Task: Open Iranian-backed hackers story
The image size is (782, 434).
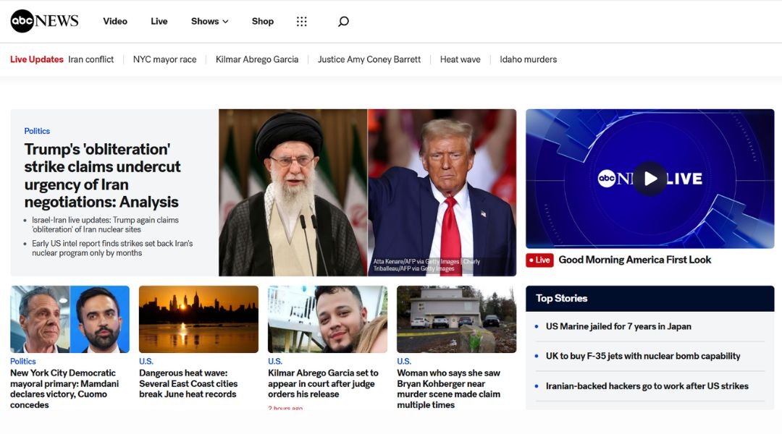Action: tap(647, 386)
